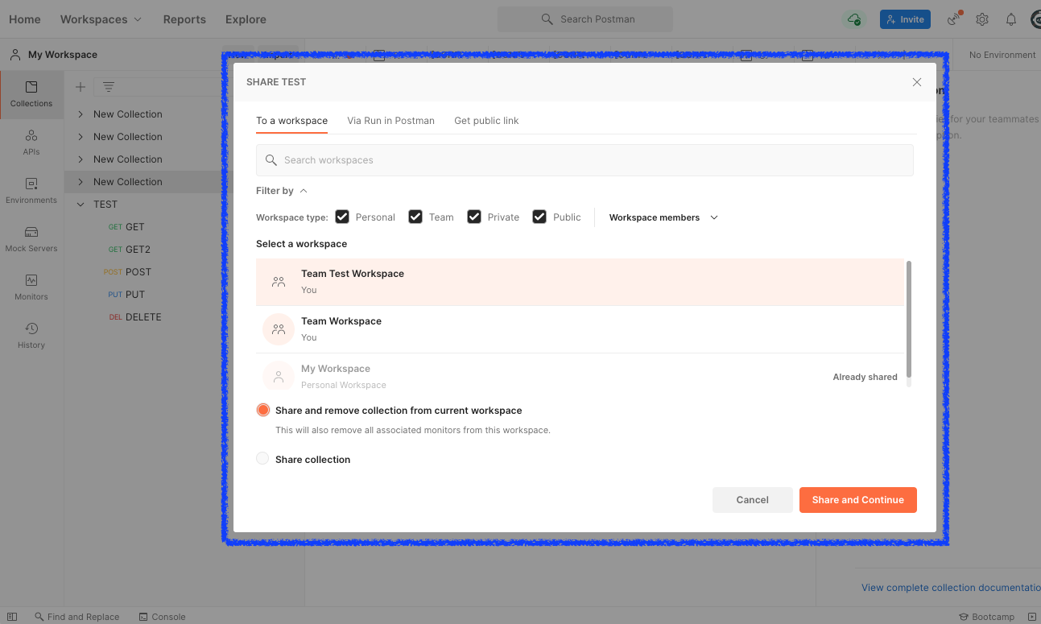Open Bootcamp from status bar
This screenshot has height=624, width=1041.
click(986, 617)
